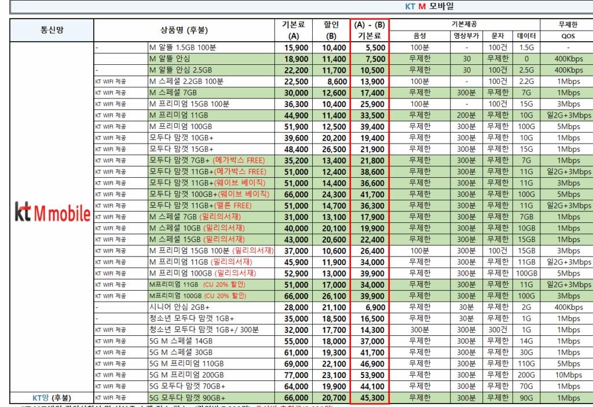Select 'M프리미엄 11GB (CU 20% 할인)' plan
The width and height of the screenshot is (593, 407).
tap(197, 285)
